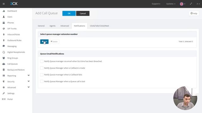The width and height of the screenshot is (202, 113).
Task: Click the Delete extension button
Action: tap(54, 41)
